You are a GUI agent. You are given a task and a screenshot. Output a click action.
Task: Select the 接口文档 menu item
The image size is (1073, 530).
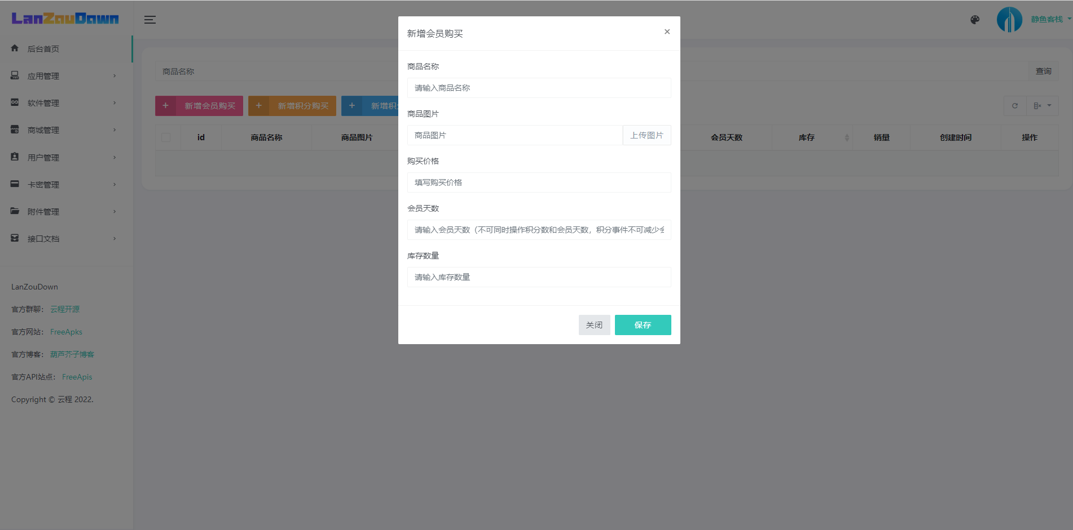coord(42,238)
